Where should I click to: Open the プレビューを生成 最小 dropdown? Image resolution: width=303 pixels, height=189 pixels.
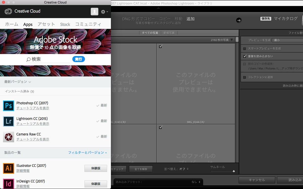pyautogui.click(x=287, y=40)
